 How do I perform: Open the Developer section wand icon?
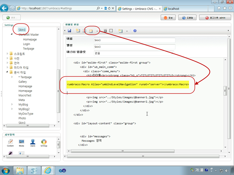(x=10, y=153)
